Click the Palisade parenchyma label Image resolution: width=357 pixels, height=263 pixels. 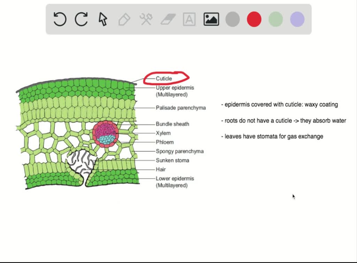181,108
